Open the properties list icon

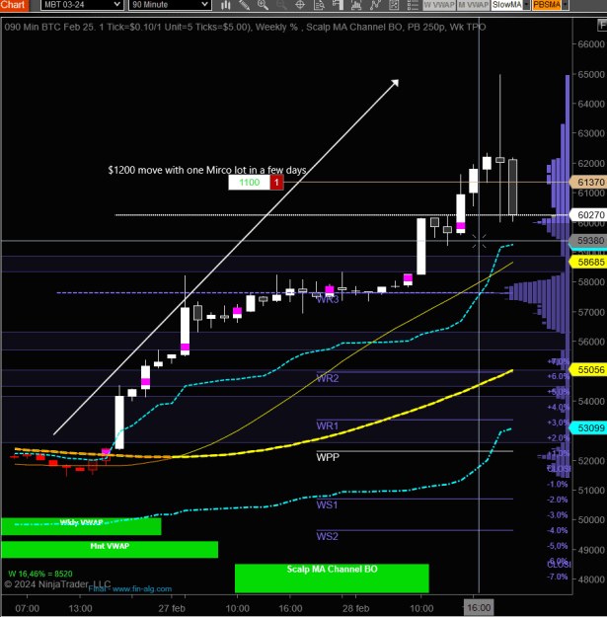coord(413,5)
